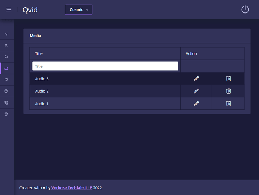Edit Audio 1 with the pencil icon
Image resolution: width=259 pixels, height=195 pixels.
(x=196, y=103)
